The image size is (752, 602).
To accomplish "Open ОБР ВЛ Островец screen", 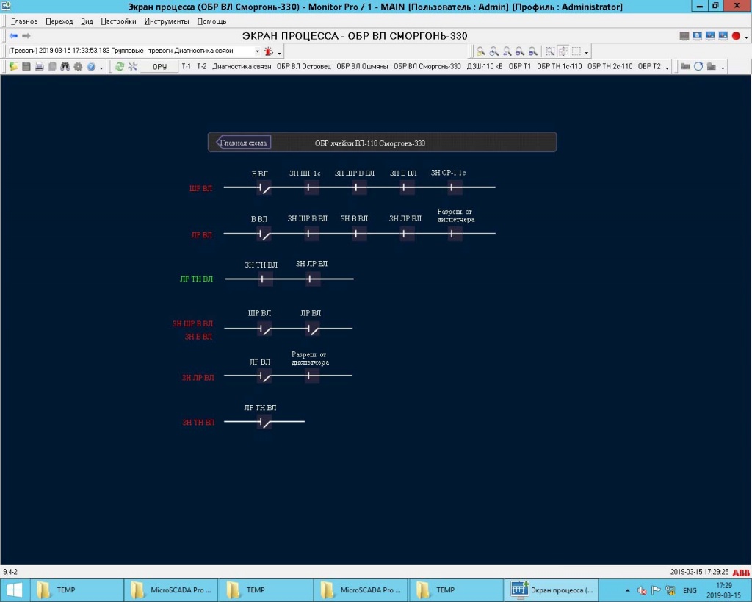I will coord(303,67).
